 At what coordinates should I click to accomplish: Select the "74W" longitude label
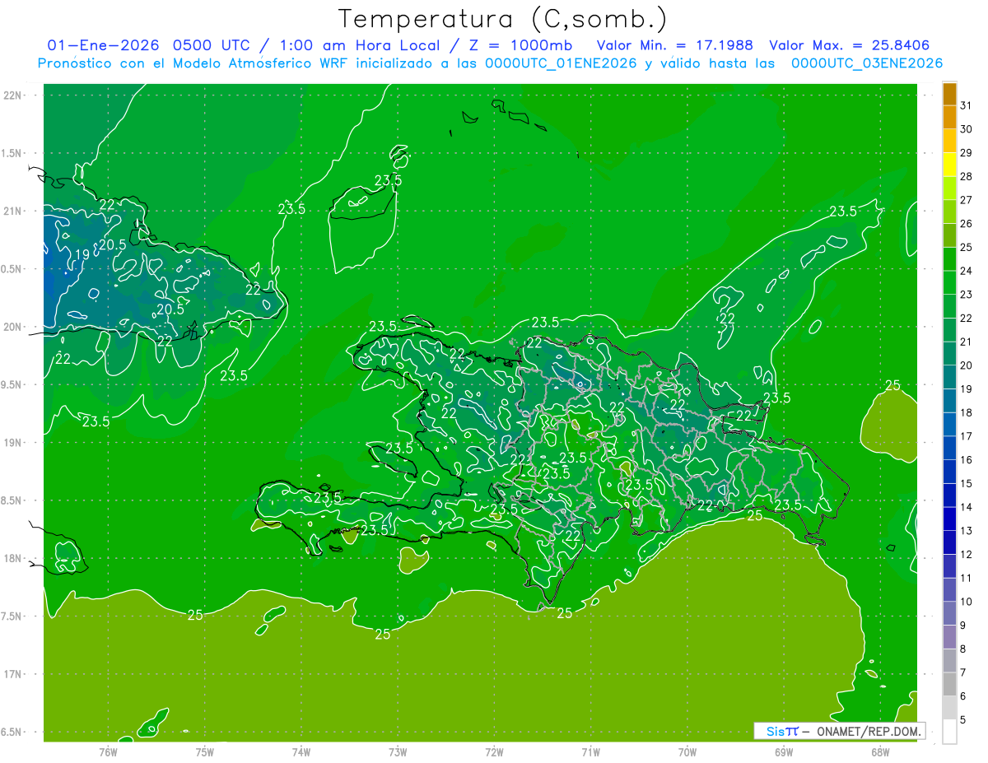[x=301, y=751]
